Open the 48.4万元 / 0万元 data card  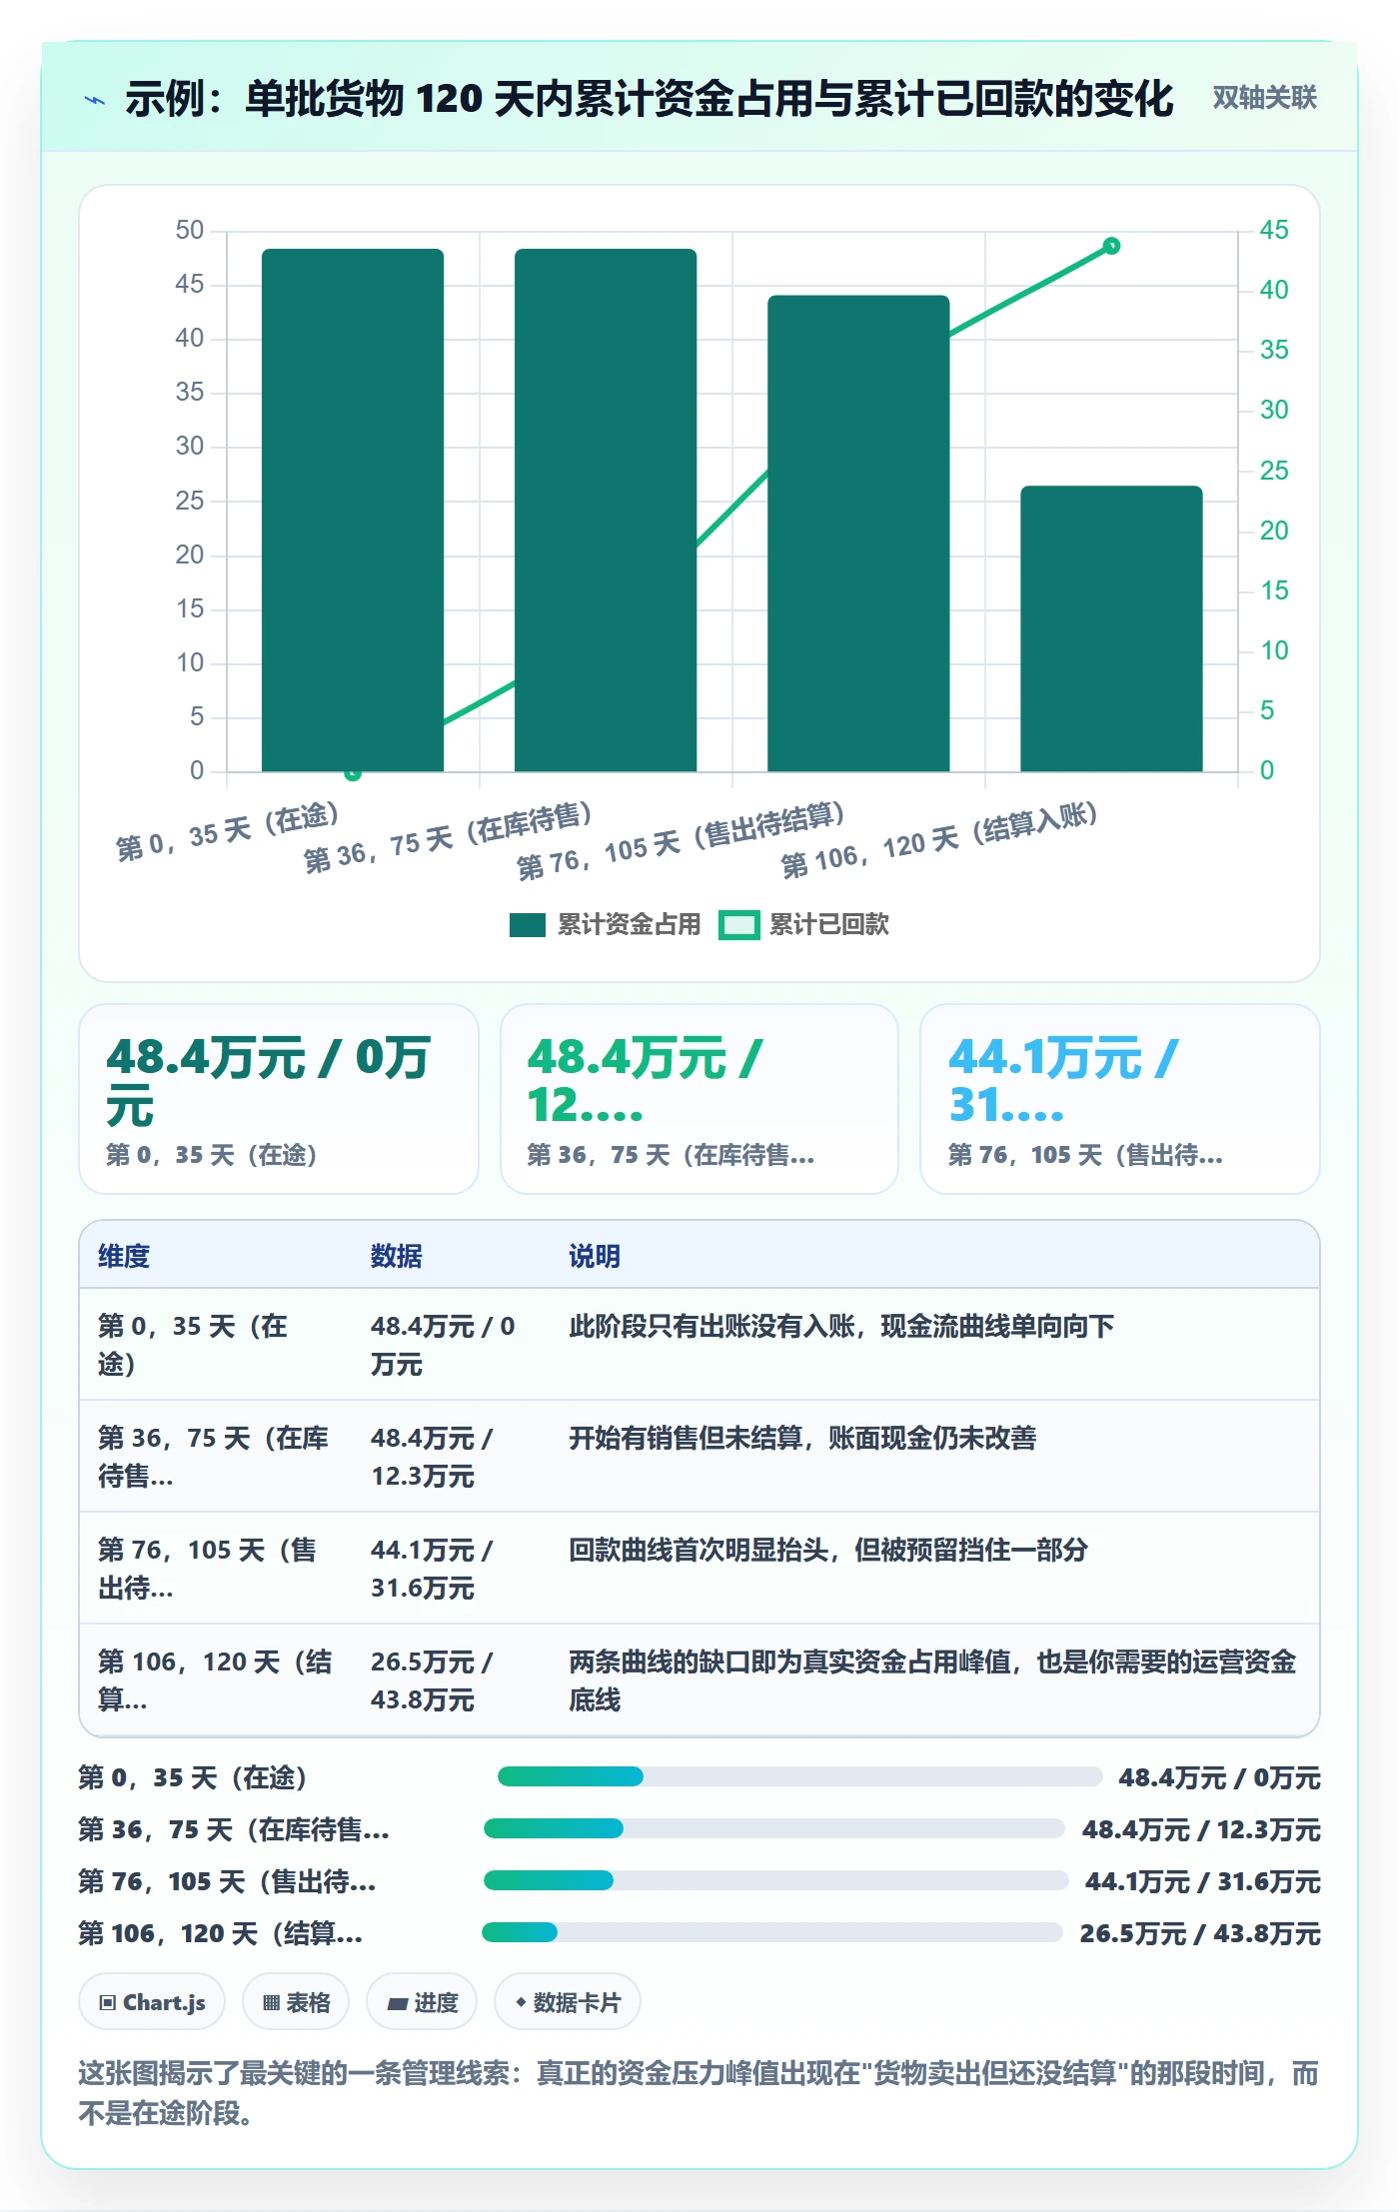tap(279, 1099)
